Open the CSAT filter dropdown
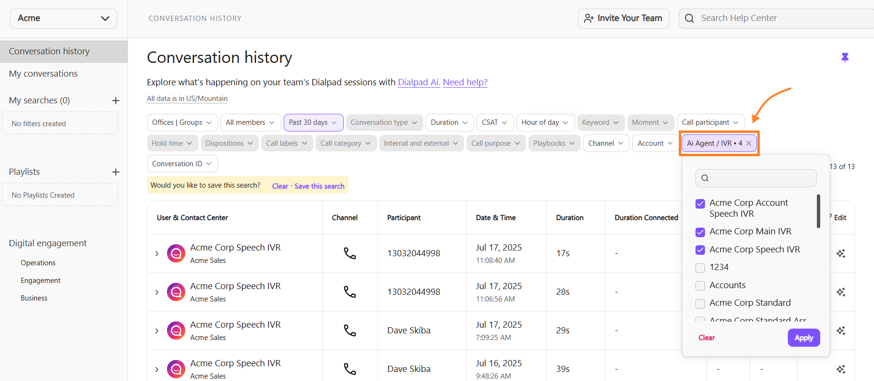The width and height of the screenshot is (874, 381). (495, 122)
